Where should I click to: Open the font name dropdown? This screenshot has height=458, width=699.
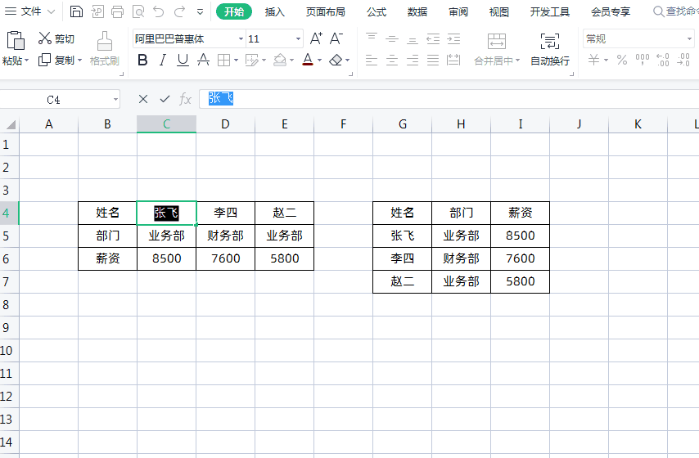241,39
